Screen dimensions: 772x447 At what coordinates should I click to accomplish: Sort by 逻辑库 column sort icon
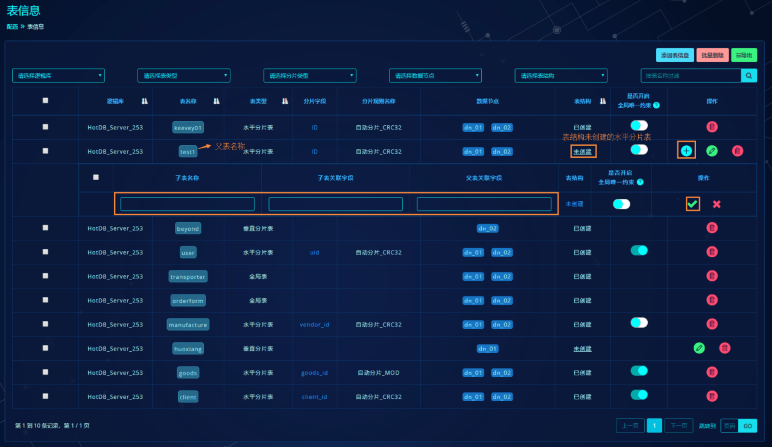pyautogui.click(x=145, y=101)
